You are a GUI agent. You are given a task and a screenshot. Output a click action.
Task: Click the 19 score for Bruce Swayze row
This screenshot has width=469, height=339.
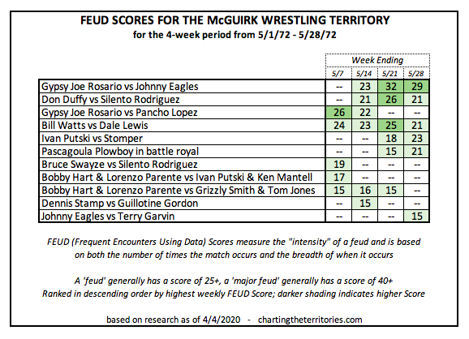338,165
